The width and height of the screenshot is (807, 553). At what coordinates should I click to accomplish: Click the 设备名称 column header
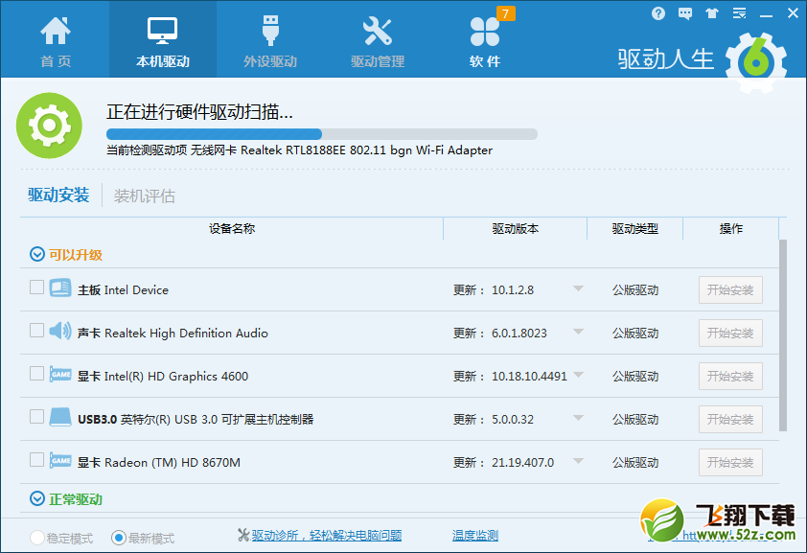pyautogui.click(x=232, y=228)
